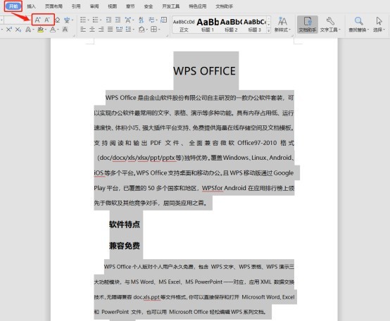Toggle align right
Viewport: 390px width, 321px height.
[x=101, y=30]
